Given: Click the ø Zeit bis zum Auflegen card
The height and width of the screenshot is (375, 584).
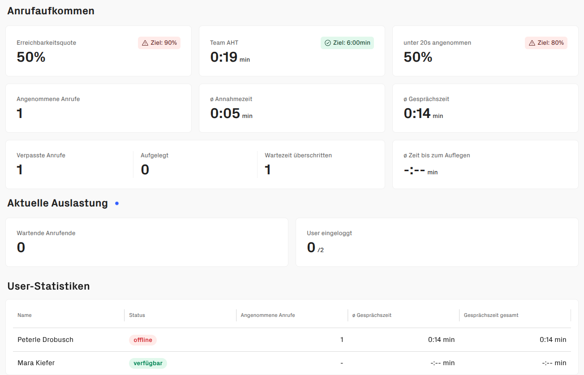Looking at the screenshot, I should [485, 164].
